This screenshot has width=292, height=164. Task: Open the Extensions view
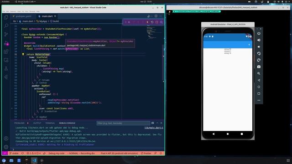(x=6, y=51)
